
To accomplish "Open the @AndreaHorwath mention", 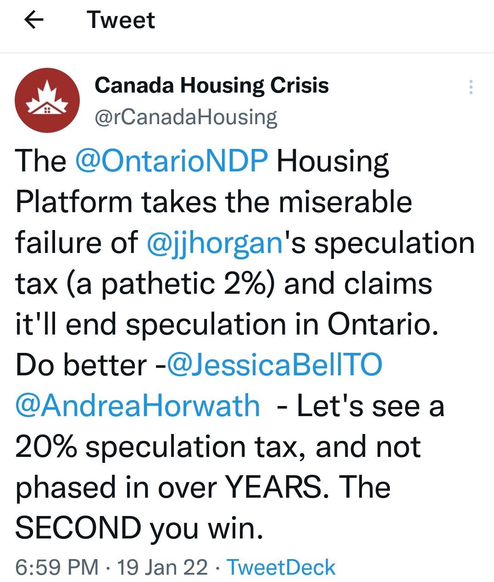I will (x=138, y=406).
